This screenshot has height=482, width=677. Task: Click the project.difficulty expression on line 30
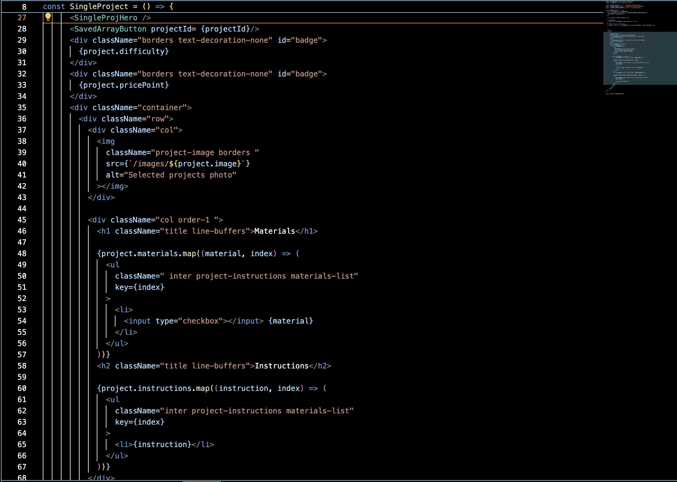pyautogui.click(x=124, y=51)
